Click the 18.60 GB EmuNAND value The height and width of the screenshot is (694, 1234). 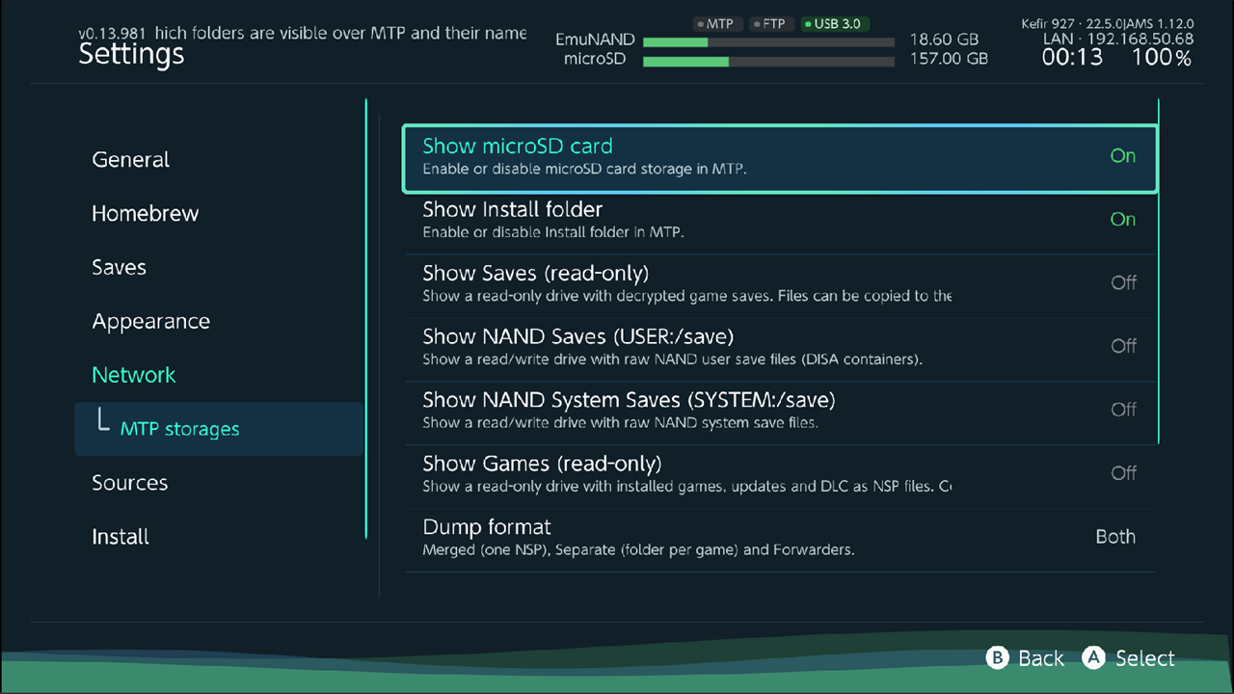944,40
